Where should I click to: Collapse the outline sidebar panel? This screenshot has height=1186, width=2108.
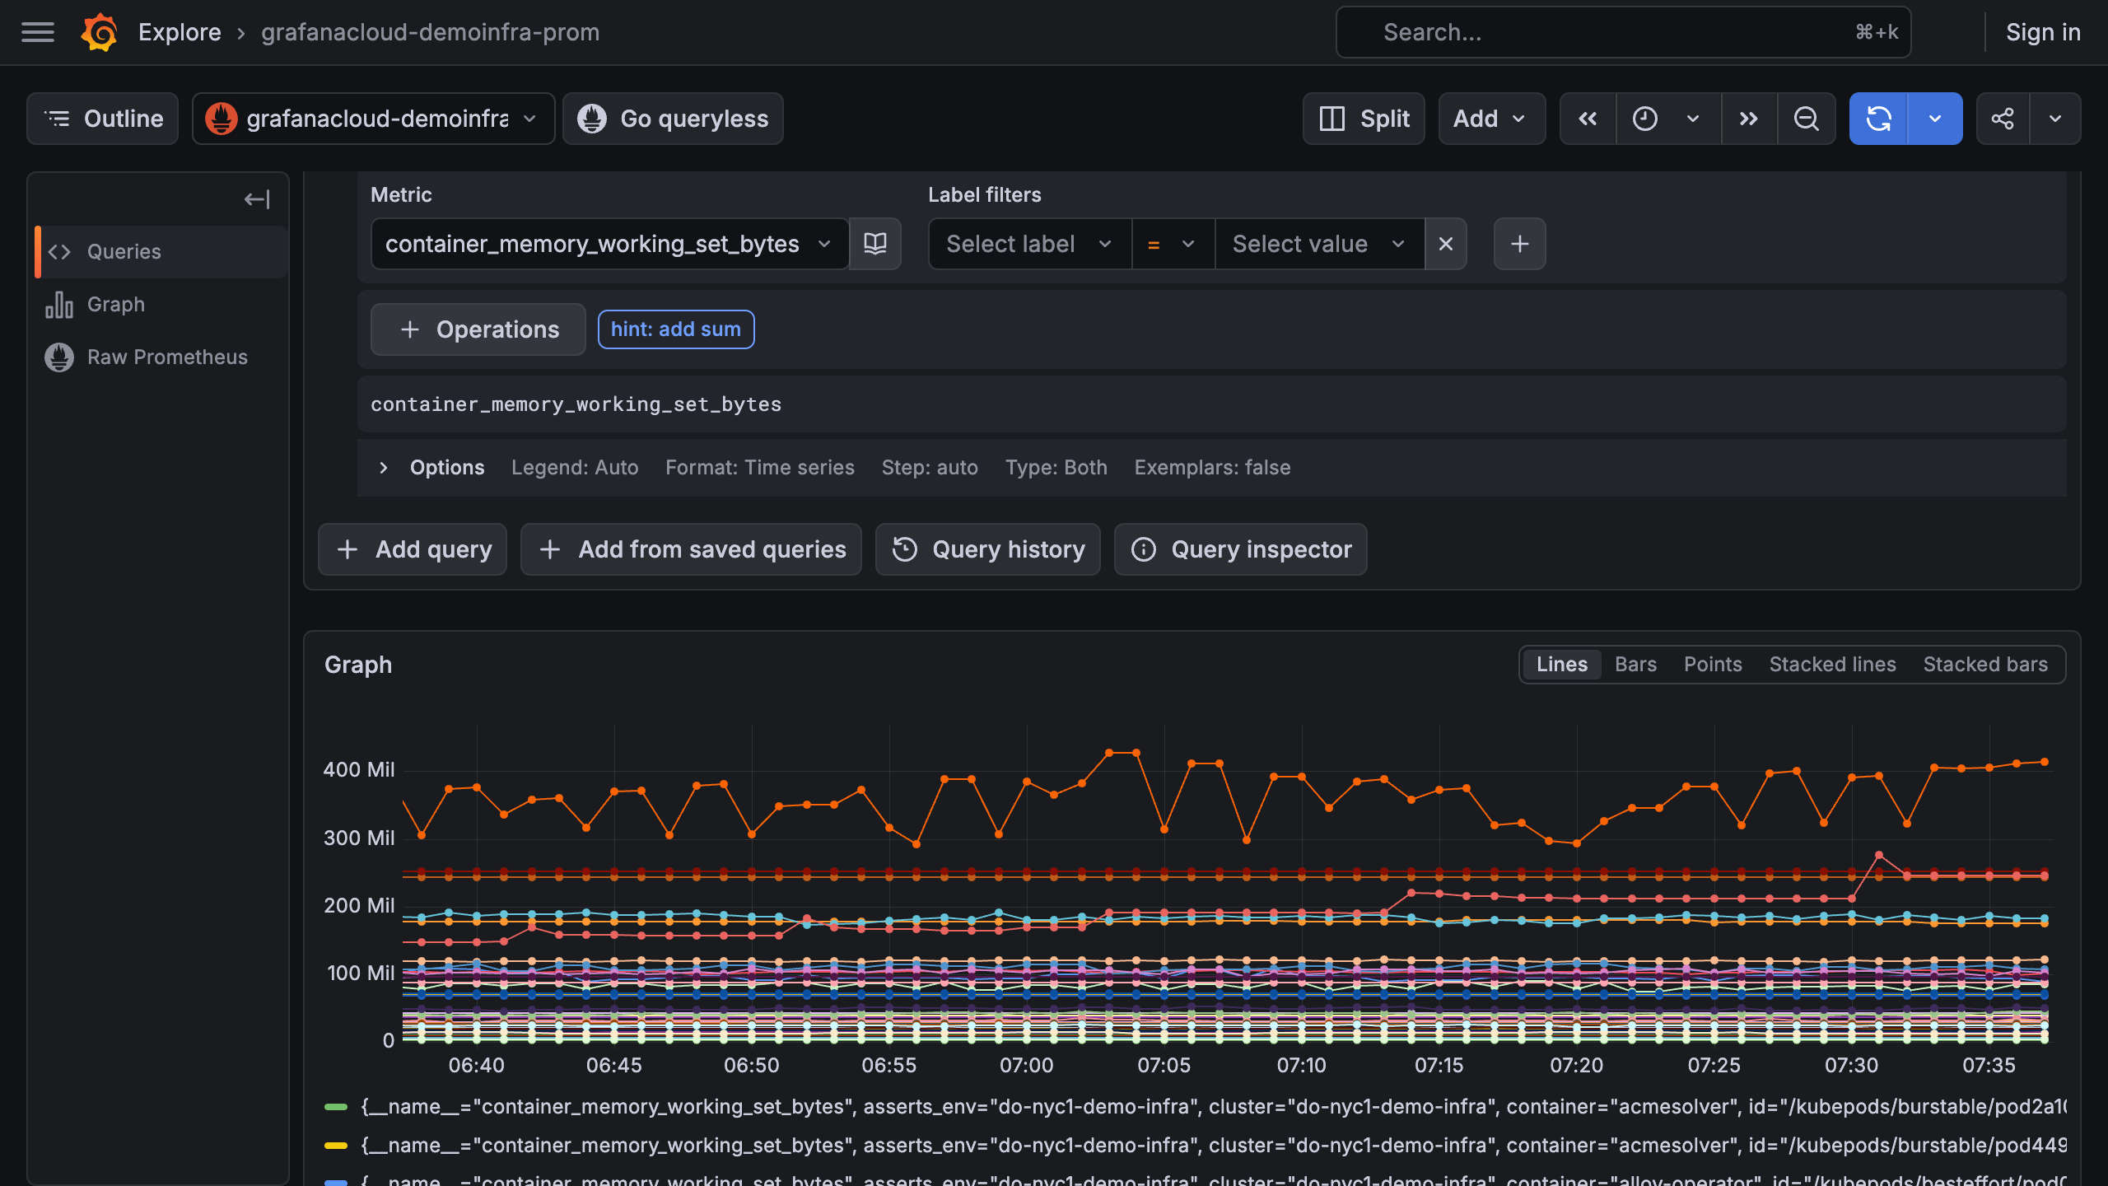(257, 199)
